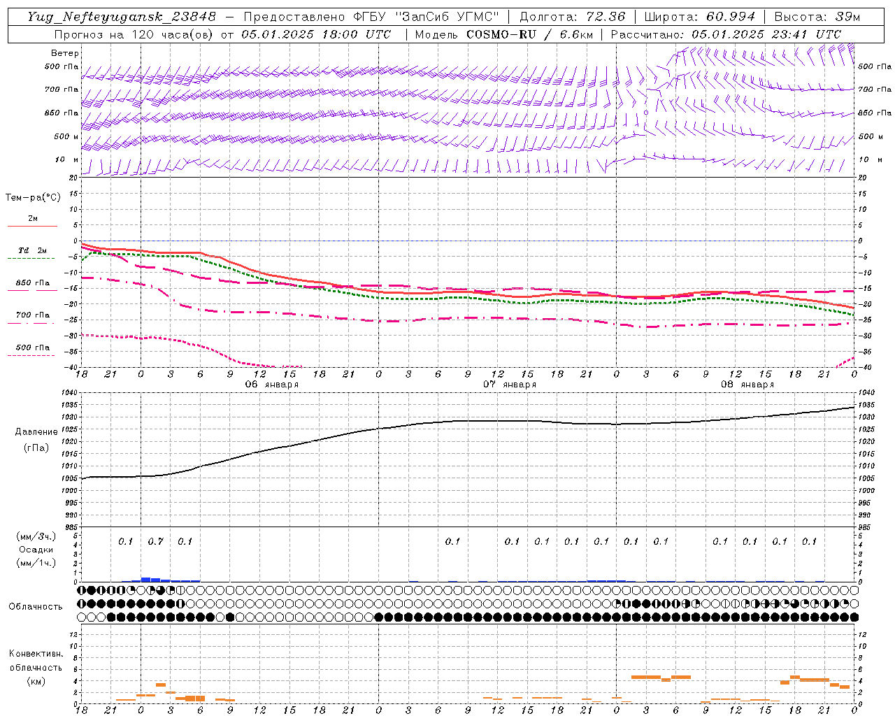Click 985 on the right pressure axis
Viewport: 895px width, 716px height.
[x=866, y=527]
